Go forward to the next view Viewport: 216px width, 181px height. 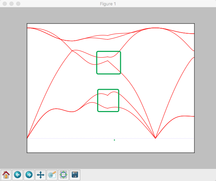[29, 175]
